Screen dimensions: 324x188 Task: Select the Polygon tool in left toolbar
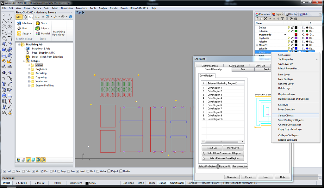coord(4,38)
